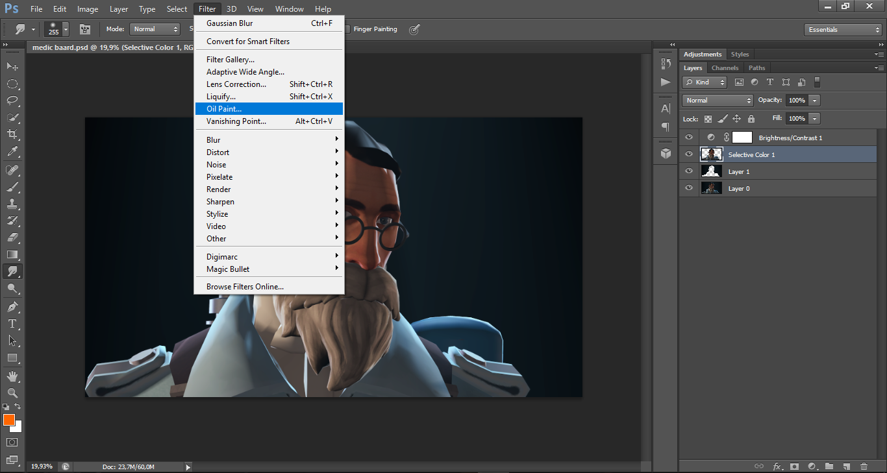Toggle lock image pixels
The image size is (887, 473).
point(722,119)
